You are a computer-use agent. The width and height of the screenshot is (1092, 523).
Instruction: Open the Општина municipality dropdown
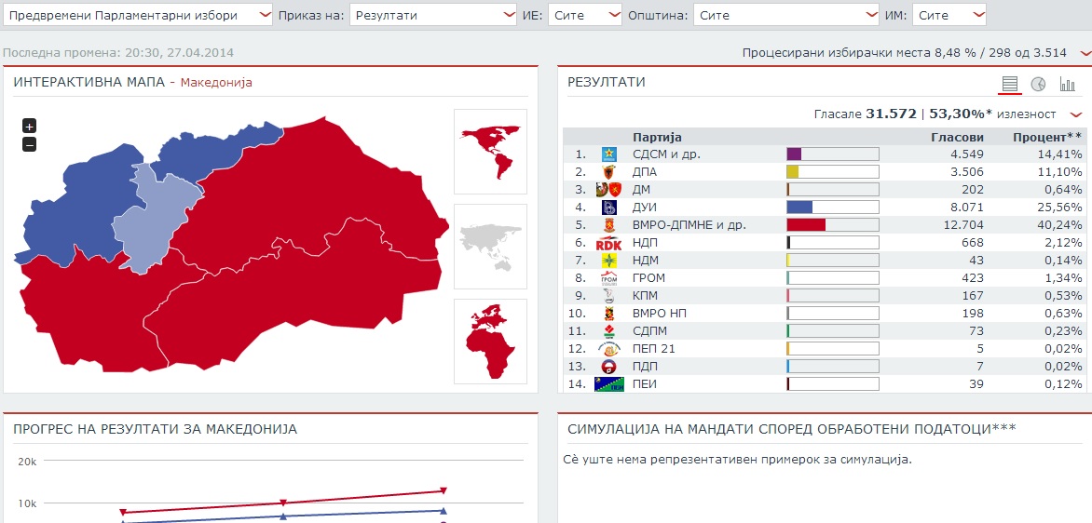click(787, 15)
